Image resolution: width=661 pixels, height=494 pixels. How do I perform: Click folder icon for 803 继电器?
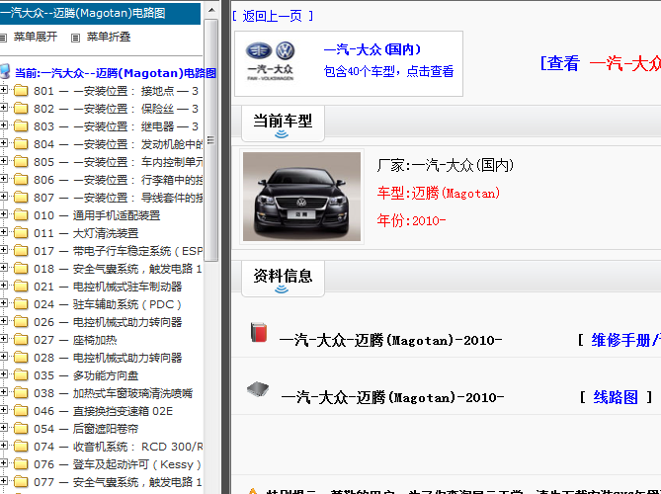pyautogui.click(x=21, y=126)
